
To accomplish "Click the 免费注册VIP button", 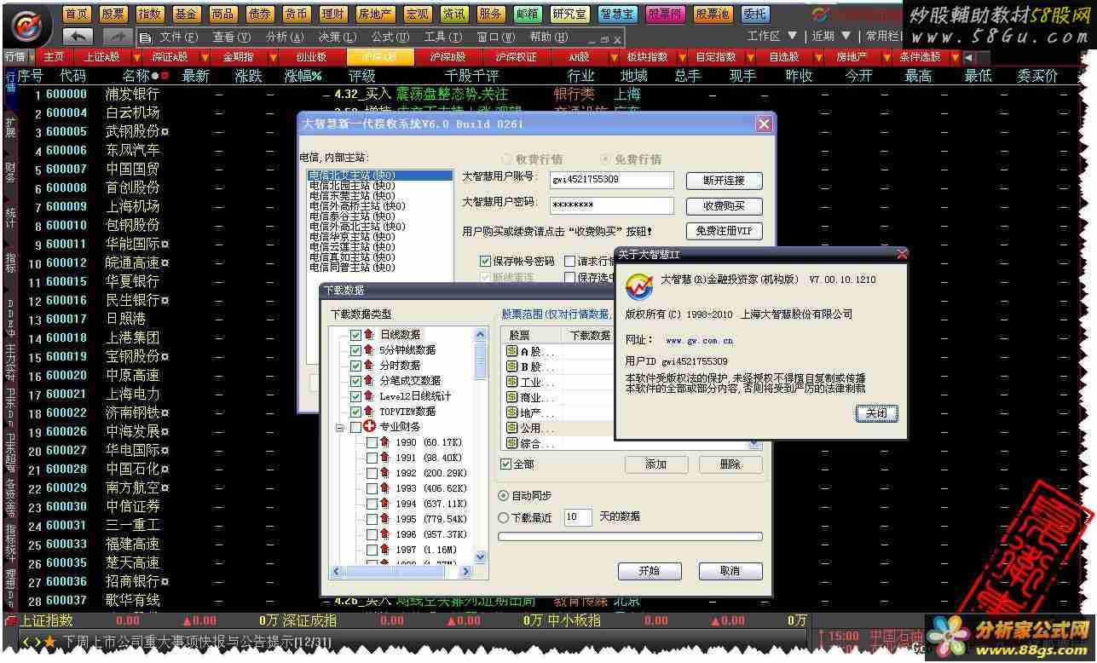I will coord(724,231).
